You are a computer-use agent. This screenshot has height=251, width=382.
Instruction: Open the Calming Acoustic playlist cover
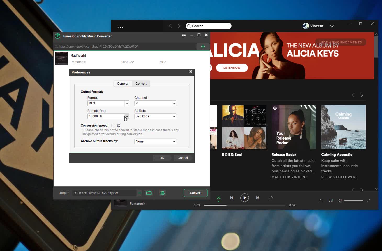pos(344,127)
